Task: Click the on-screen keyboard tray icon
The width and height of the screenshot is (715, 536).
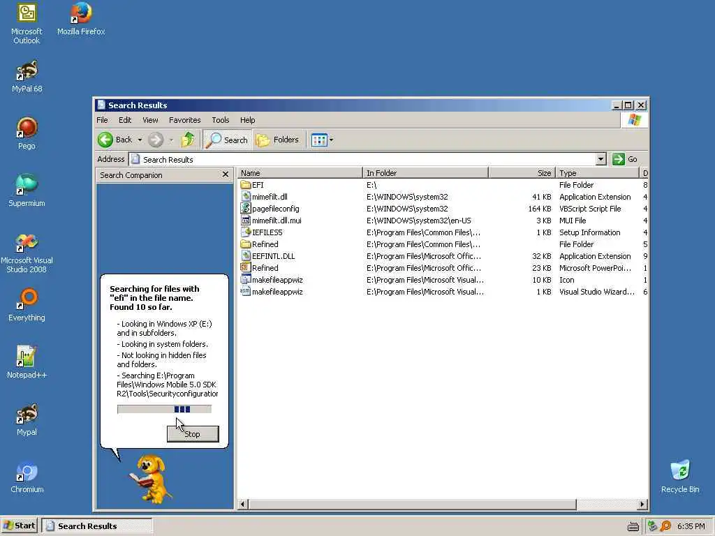Action: point(633,526)
